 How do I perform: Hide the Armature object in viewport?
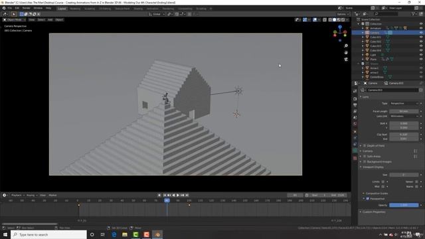421,28
